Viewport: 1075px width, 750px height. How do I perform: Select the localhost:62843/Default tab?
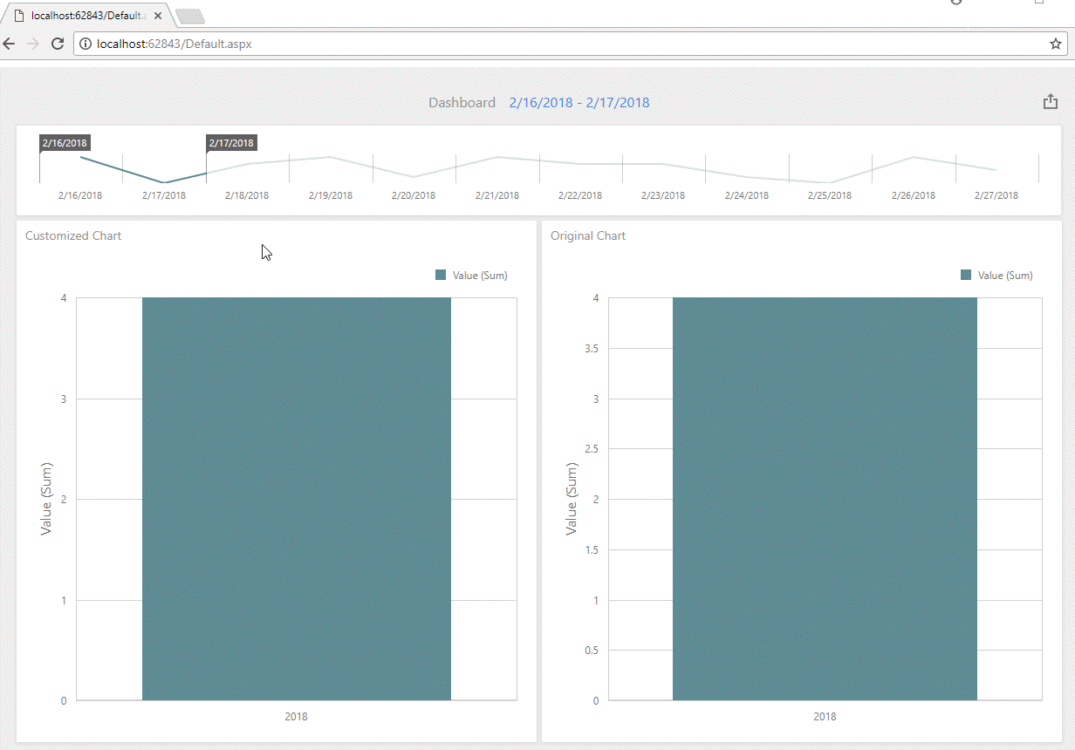click(x=87, y=16)
